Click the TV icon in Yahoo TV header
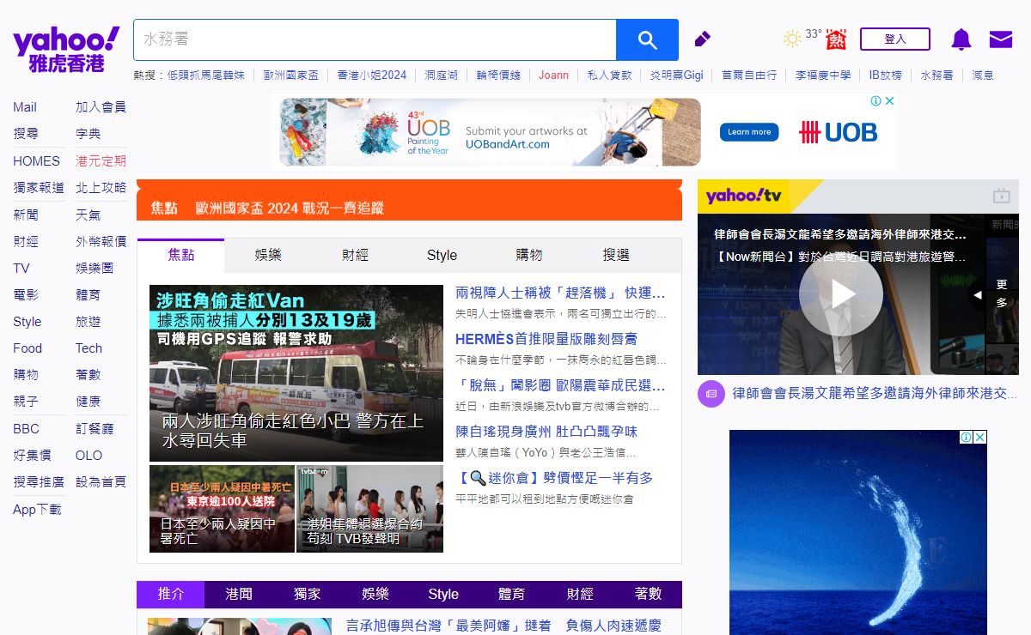This screenshot has height=635, width=1031. click(x=1001, y=196)
